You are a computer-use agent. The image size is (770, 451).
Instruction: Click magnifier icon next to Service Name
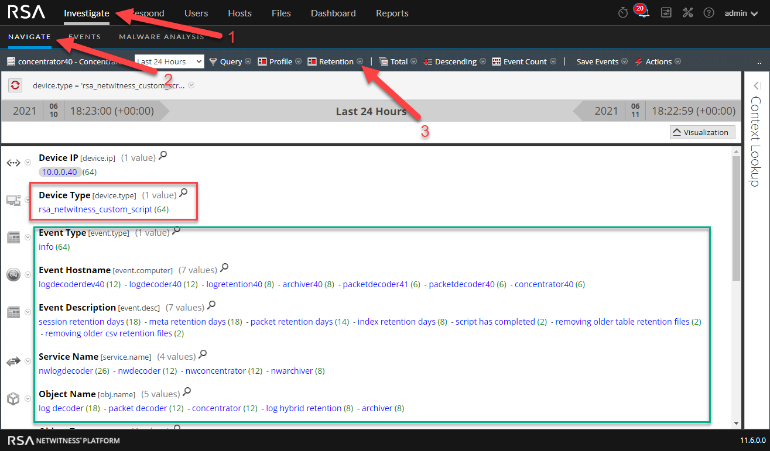point(203,354)
